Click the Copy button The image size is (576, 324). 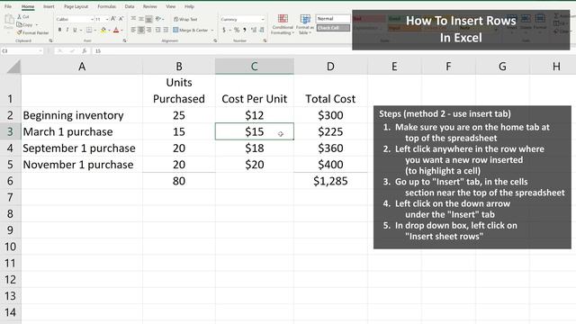(24, 24)
